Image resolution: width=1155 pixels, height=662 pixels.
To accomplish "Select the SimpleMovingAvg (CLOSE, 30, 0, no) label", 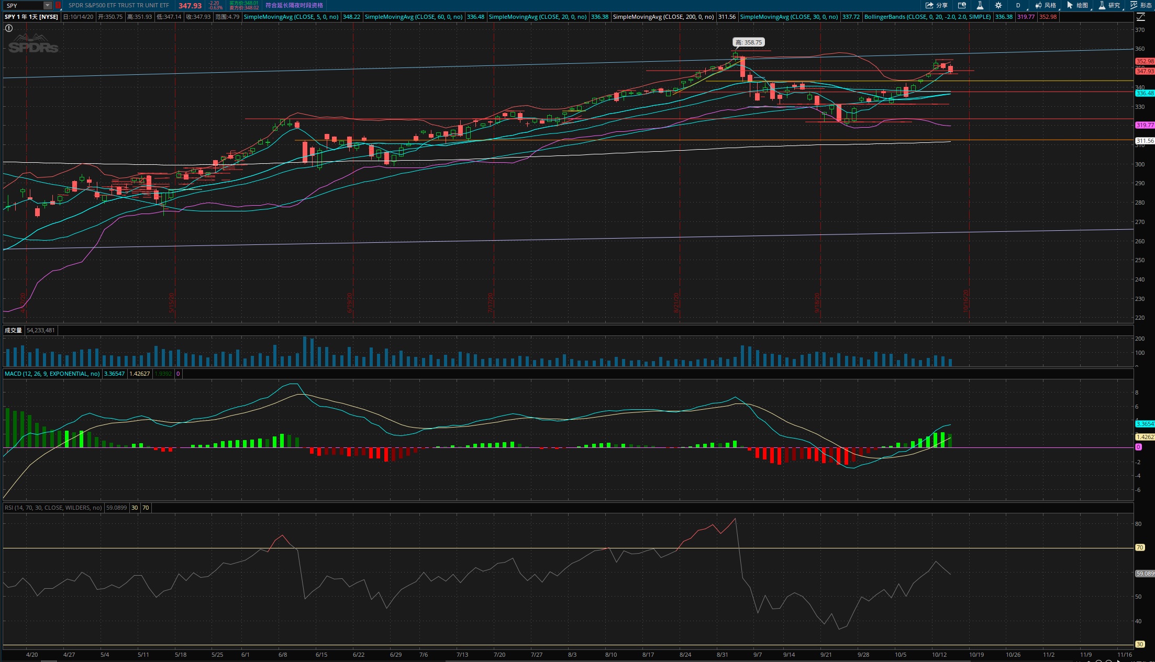I will coord(789,17).
